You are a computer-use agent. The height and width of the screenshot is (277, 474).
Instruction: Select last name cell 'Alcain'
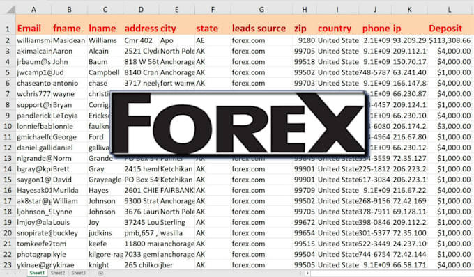(105, 51)
